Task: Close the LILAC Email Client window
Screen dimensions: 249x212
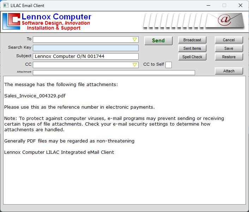Action: tap(241, 6)
